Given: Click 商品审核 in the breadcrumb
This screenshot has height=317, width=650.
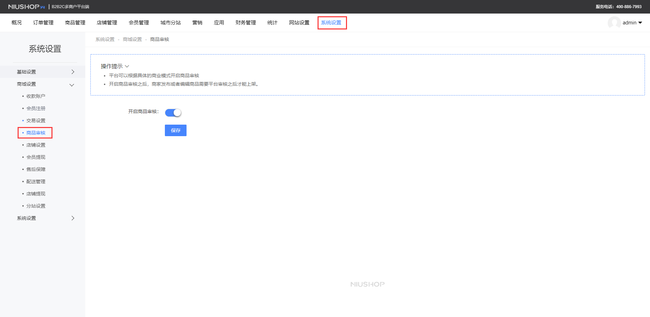Looking at the screenshot, I should [160, 39].
